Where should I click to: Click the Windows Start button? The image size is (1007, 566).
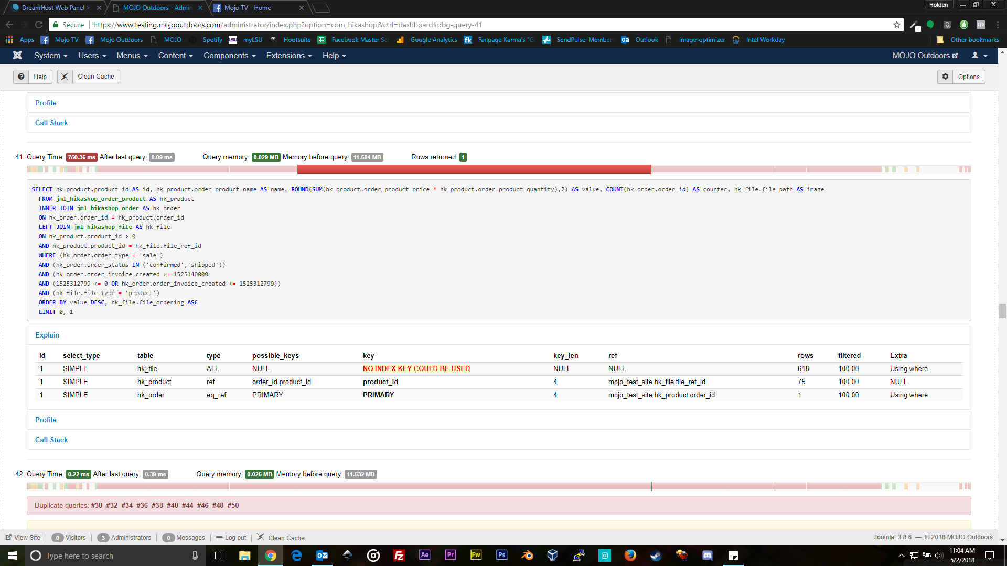tap(13, 556)
